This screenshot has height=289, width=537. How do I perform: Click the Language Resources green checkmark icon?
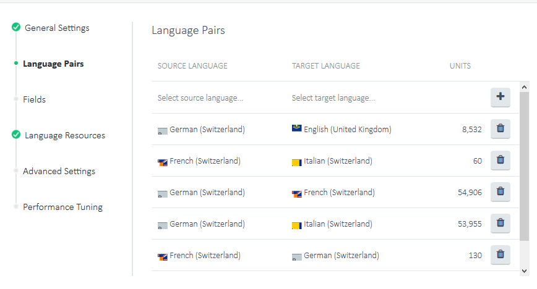[16, 135]
